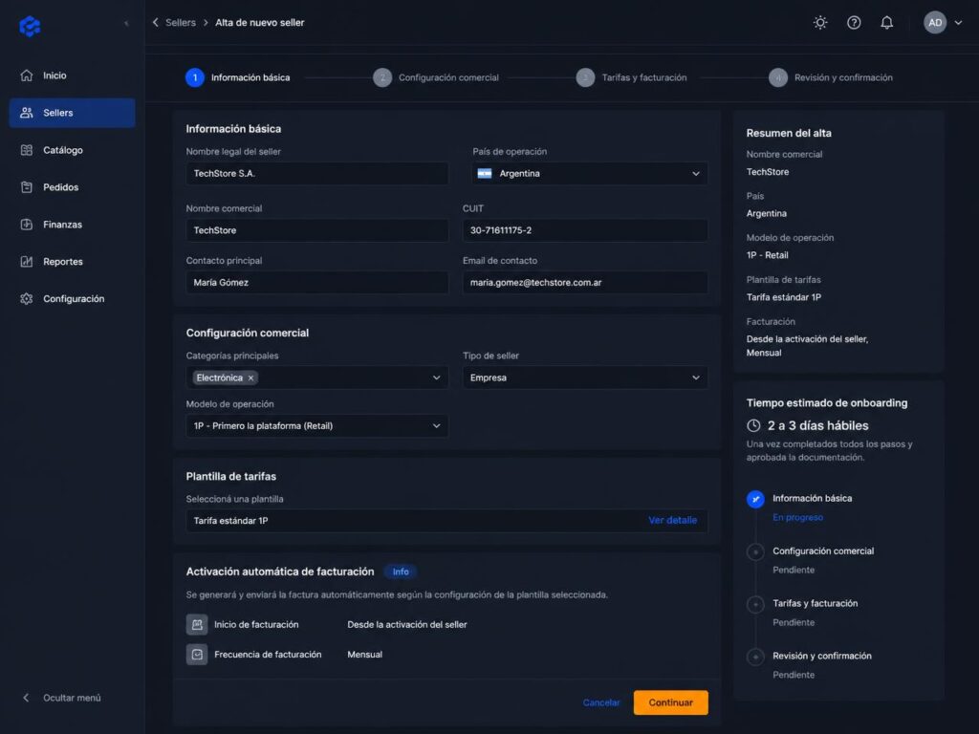Click the AD user avatar
Screen dimensions: 979x734
935,23
